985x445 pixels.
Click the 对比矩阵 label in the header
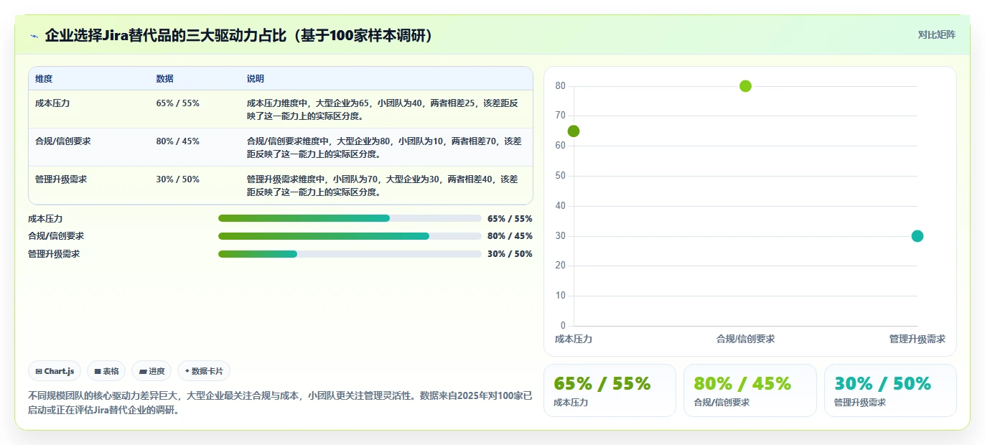937,35
